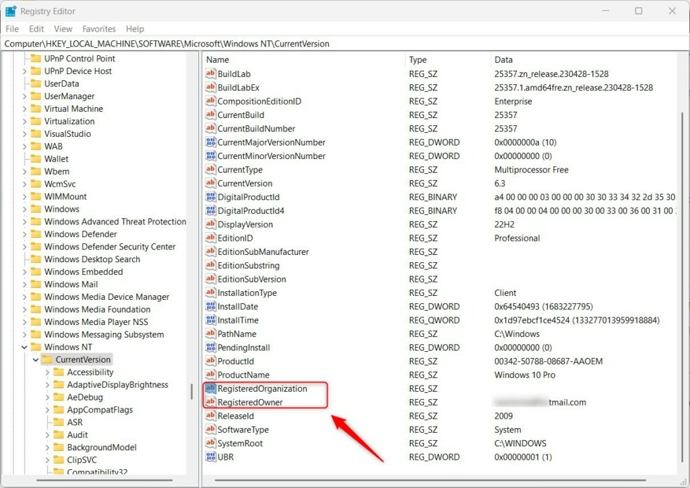690x488 pixels.
Task: Select the BuildLab string value icon
Action: [211, 73]
